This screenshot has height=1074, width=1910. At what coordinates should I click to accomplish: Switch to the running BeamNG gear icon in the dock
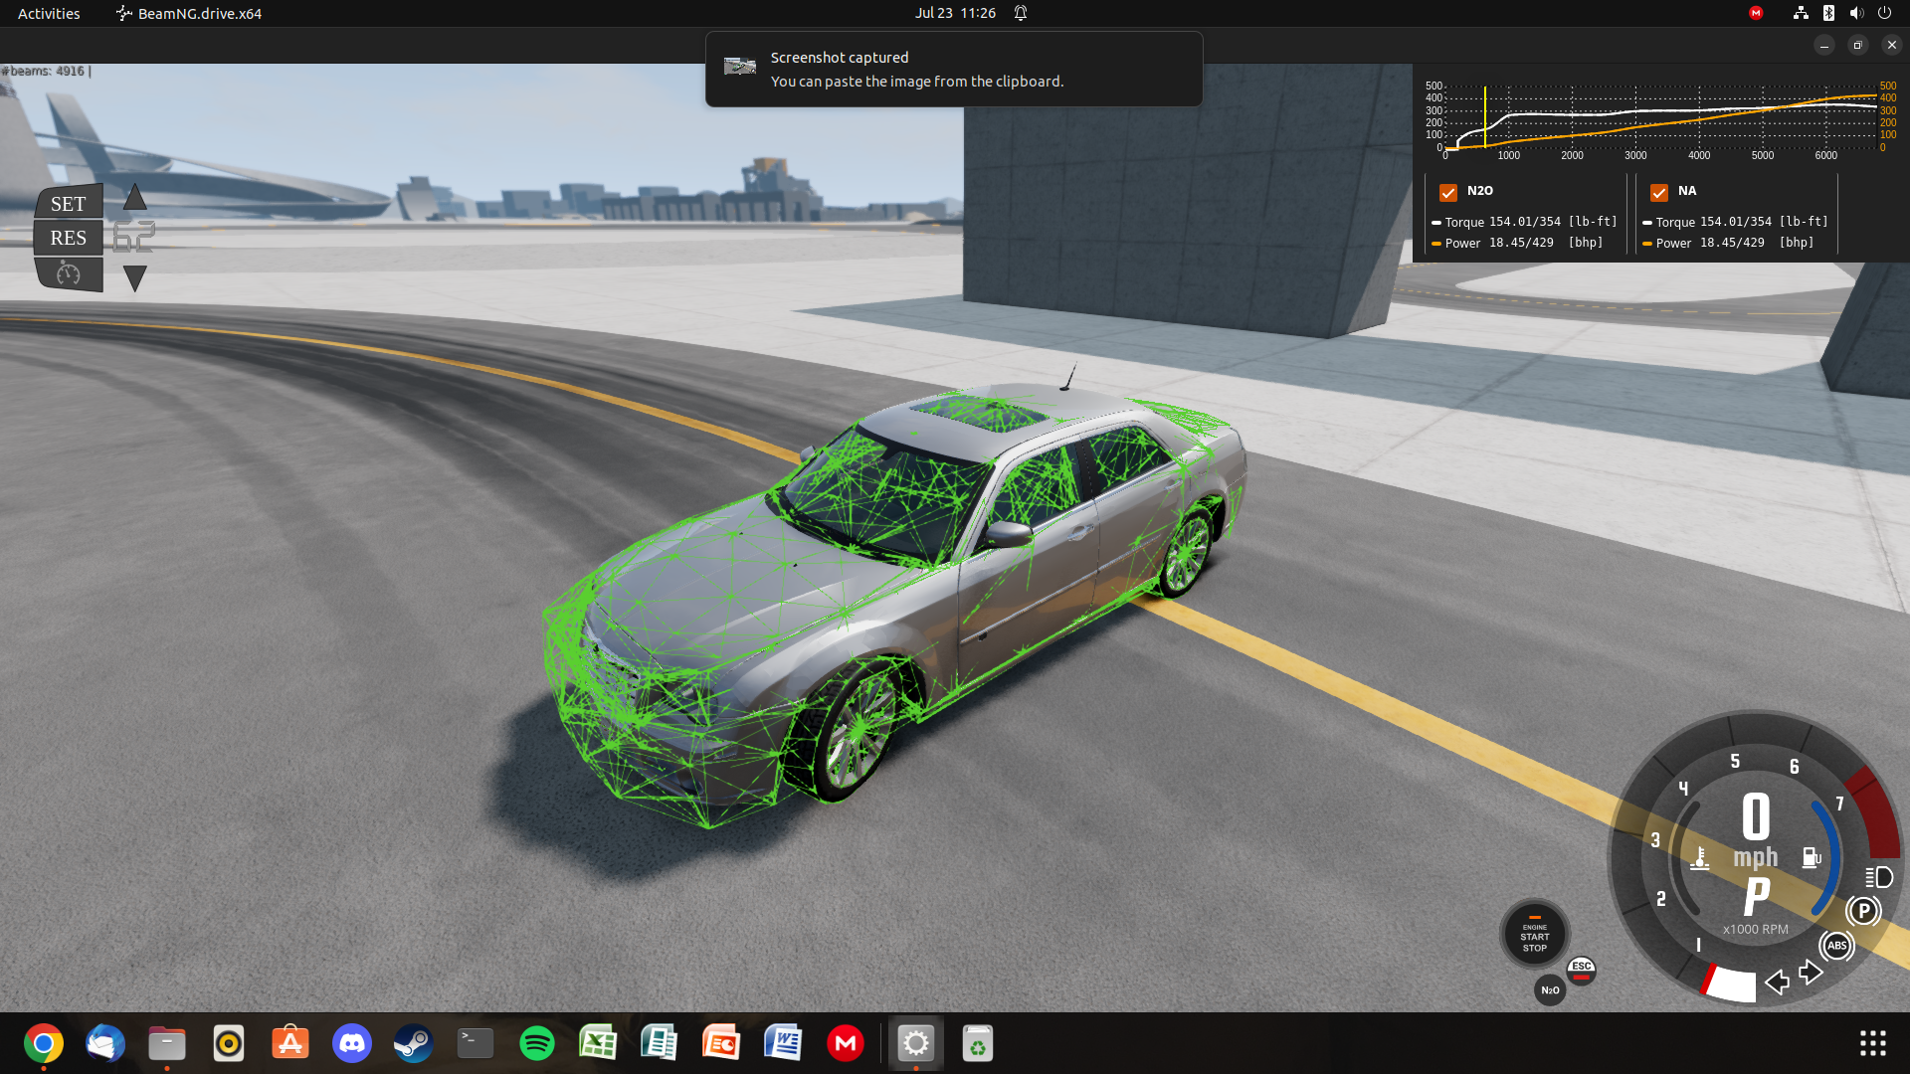tap(916, 1043)
